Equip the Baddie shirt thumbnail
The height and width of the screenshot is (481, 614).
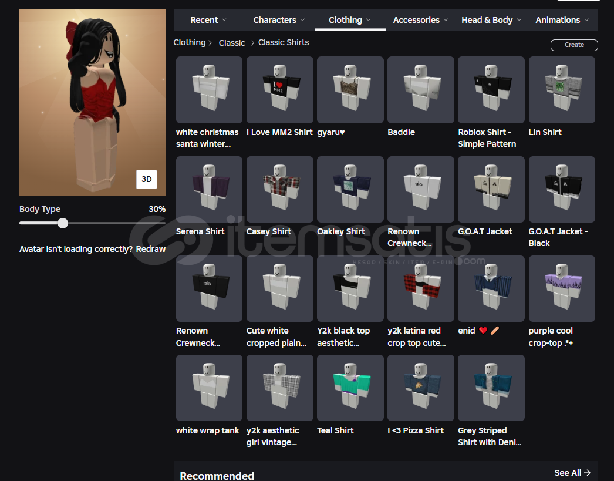(420, 90)
